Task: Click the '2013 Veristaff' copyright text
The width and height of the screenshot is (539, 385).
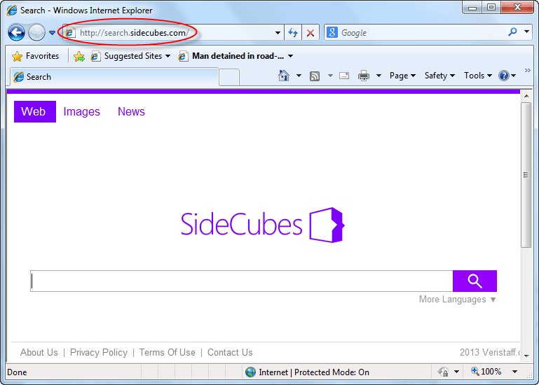Action: point(490,352)
